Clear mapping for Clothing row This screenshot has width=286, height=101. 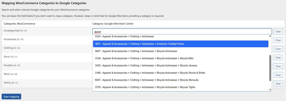(278, 49)
